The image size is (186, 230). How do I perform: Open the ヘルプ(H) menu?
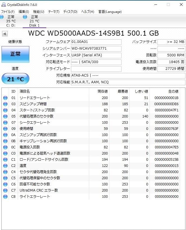[x=88, y=12]
